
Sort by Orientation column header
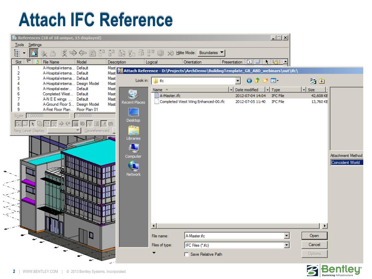pyautogui.click(x=201, y=62)
